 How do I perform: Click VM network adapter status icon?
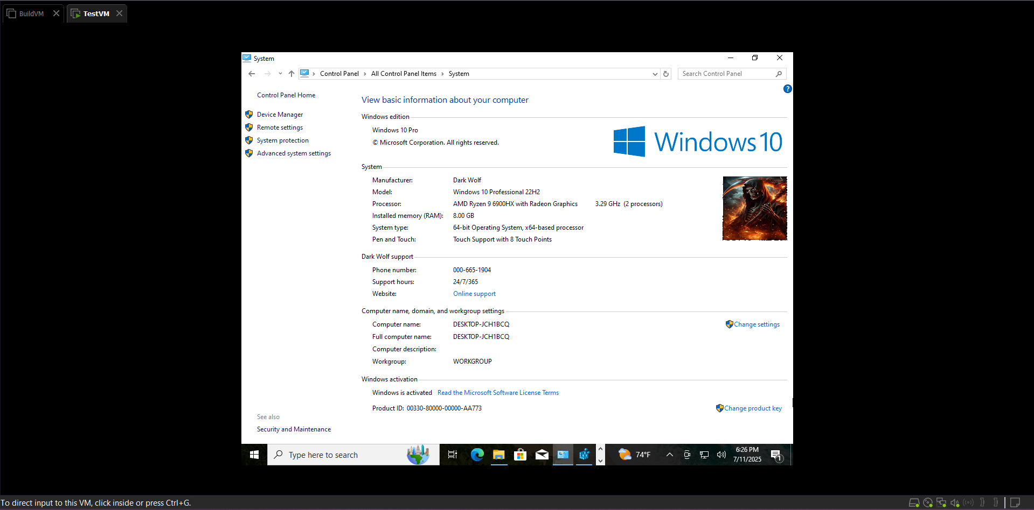pyautogui.click(x=941, y=502)
